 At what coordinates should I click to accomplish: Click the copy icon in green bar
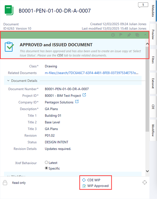click(137, 35)
